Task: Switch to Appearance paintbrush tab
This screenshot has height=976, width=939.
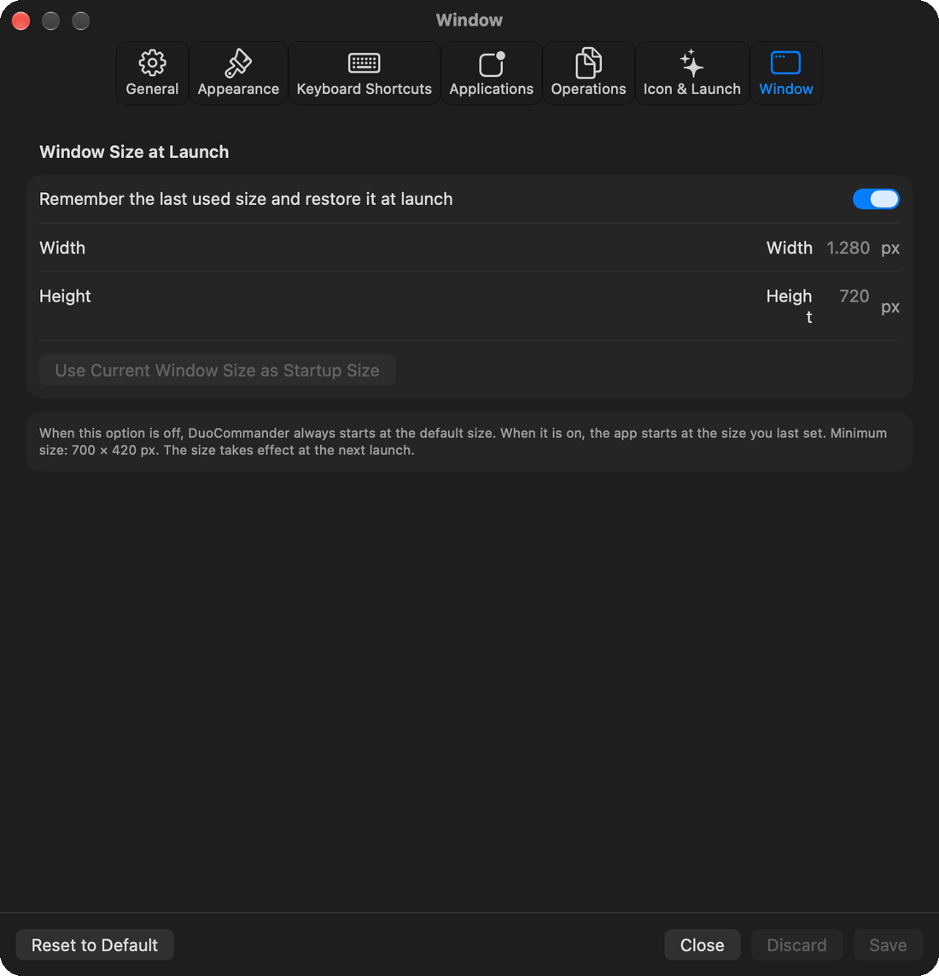Action: pos(238,63)
